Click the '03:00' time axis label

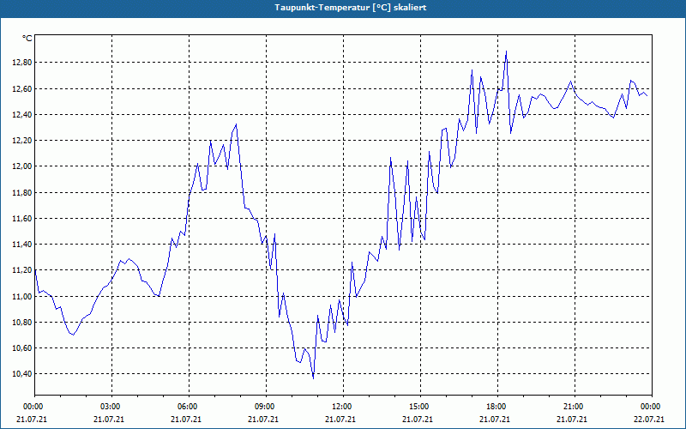(x=109, y=407)
